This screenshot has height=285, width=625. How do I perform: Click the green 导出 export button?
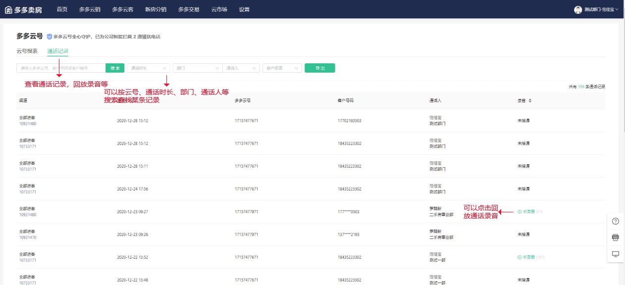pos(320,68)
